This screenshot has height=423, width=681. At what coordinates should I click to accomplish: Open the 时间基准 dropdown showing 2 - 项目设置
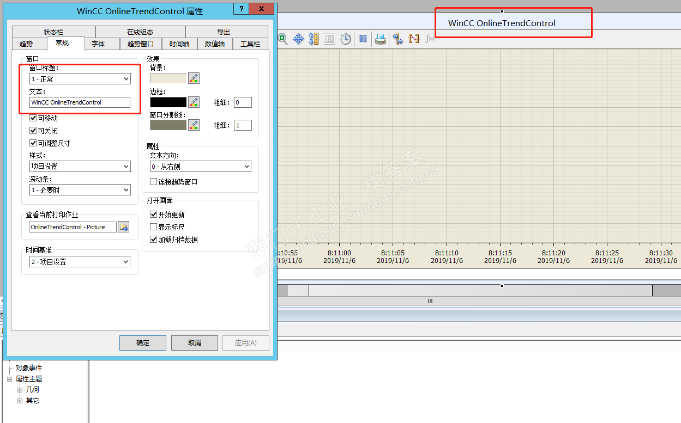(80, 262)
